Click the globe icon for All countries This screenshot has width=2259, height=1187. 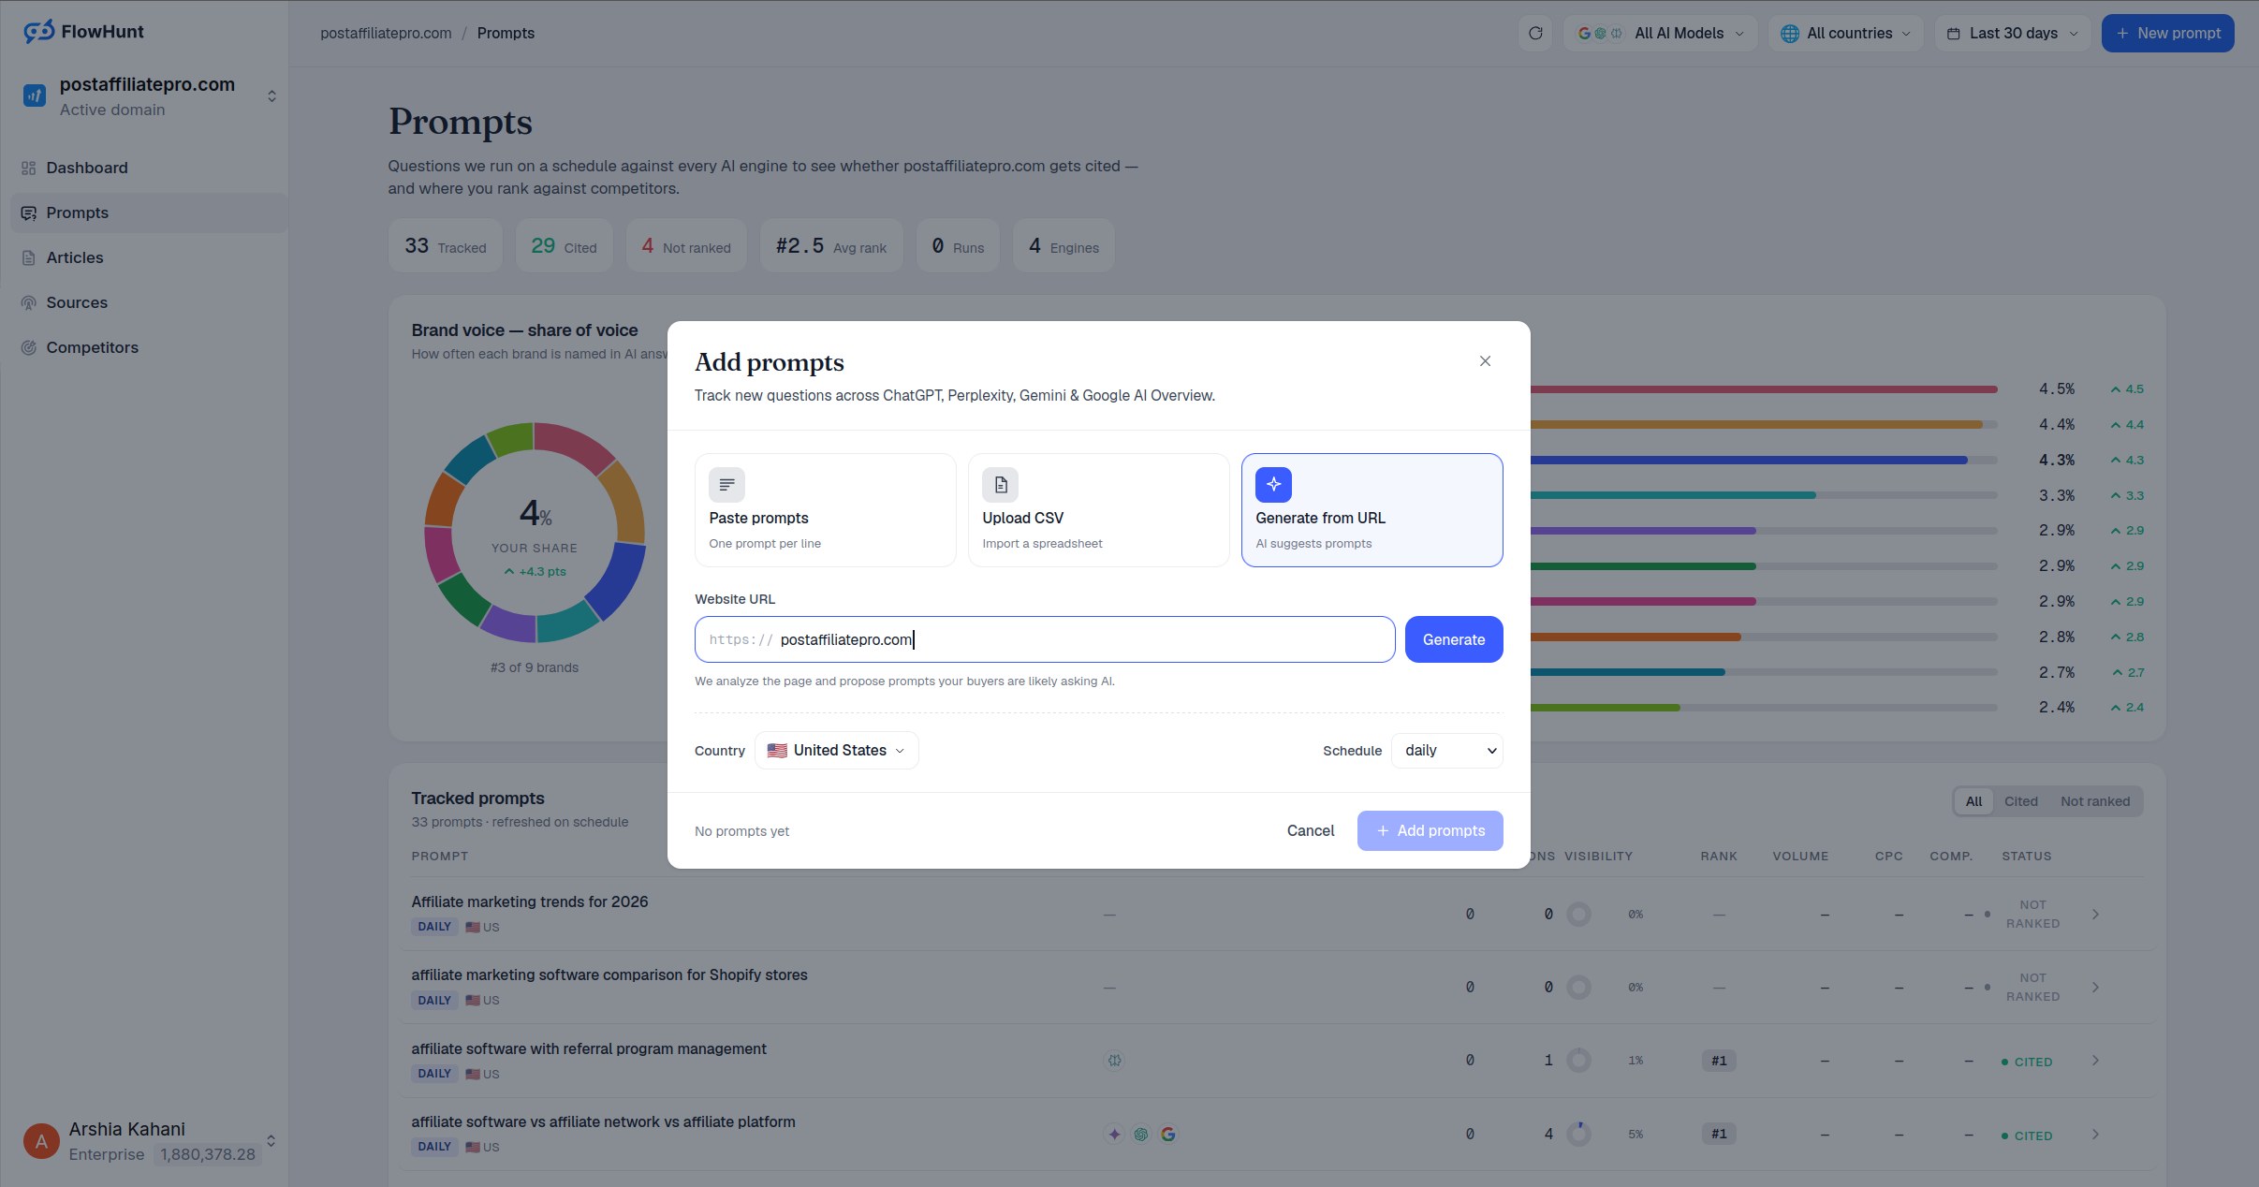pyautogui.click(x=1789, y=33)
